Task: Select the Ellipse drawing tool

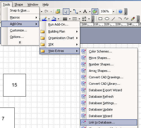Action: [x=107, y=19]
